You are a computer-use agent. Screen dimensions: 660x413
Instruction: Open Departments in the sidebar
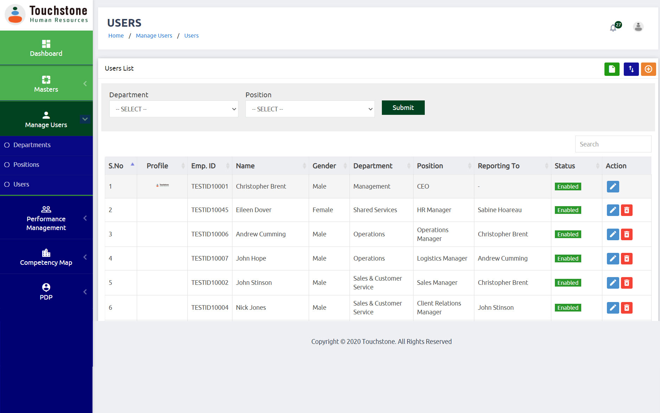pyautogui.click(x=32, y=145)
